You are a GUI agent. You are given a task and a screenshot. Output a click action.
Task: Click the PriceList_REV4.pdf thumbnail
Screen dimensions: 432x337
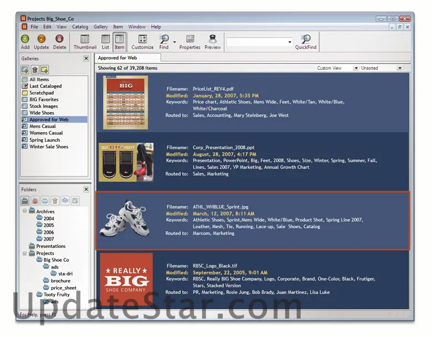pyautogui.click(x=125, y=102)
